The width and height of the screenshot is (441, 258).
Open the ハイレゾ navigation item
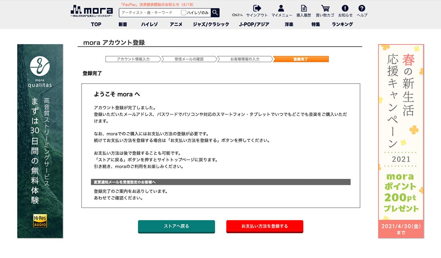point(149,24)
